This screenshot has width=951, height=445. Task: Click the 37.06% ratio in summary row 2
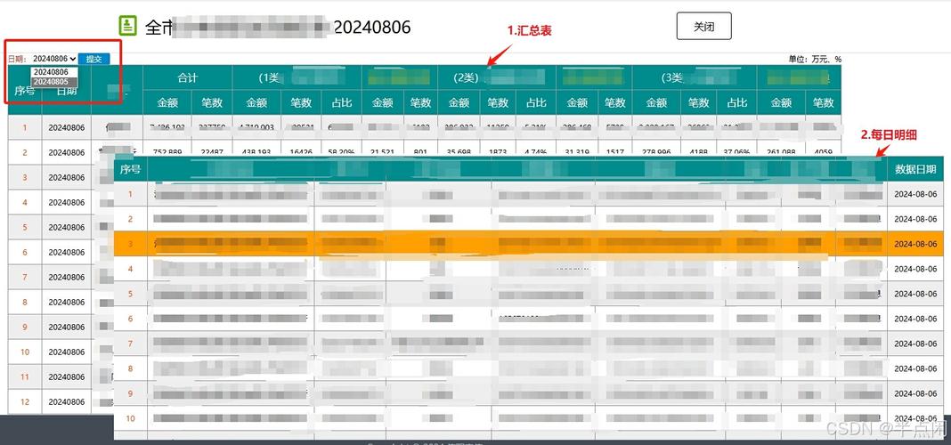coord(737,152)
